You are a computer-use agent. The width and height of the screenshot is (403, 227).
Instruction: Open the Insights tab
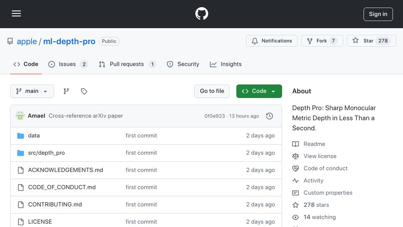[226, 64]
